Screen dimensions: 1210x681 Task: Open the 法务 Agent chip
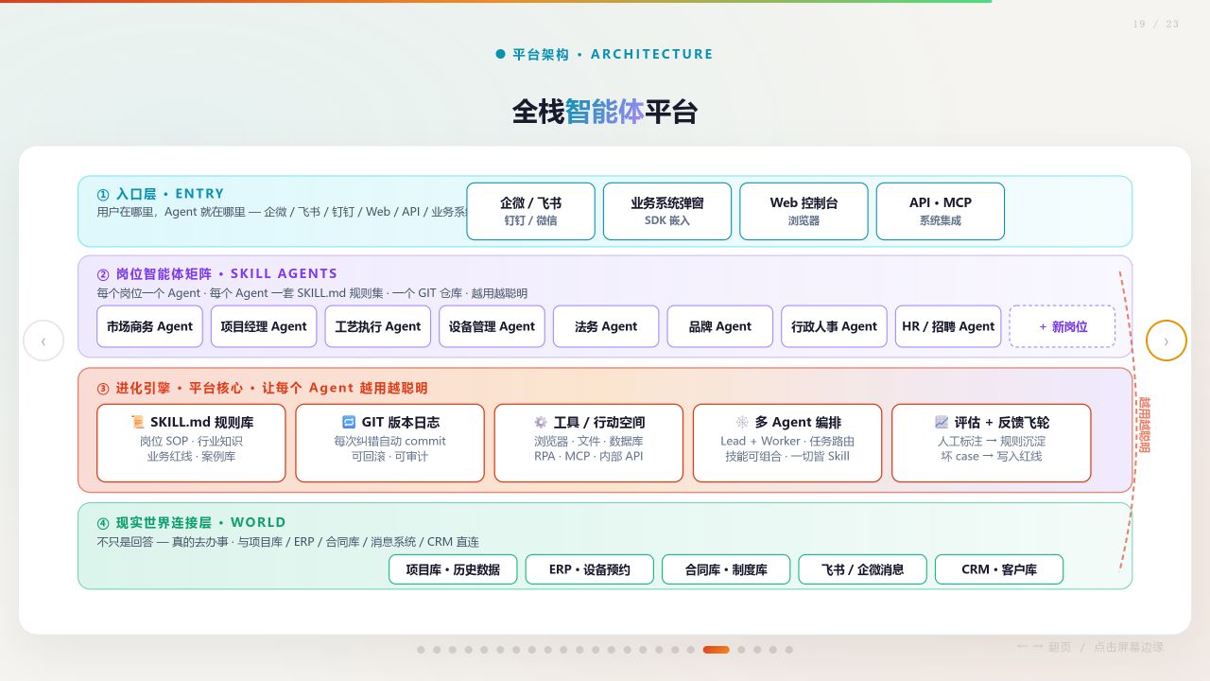(x=606, y=326)
